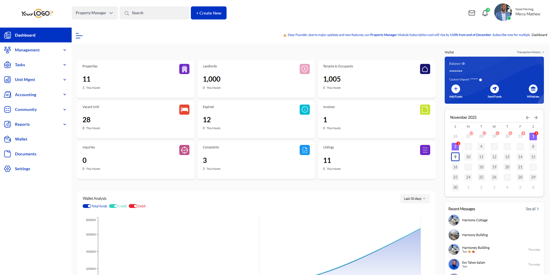Go to next month in calendar
This screenshot has height=275, width=550.
coord(536,118)
